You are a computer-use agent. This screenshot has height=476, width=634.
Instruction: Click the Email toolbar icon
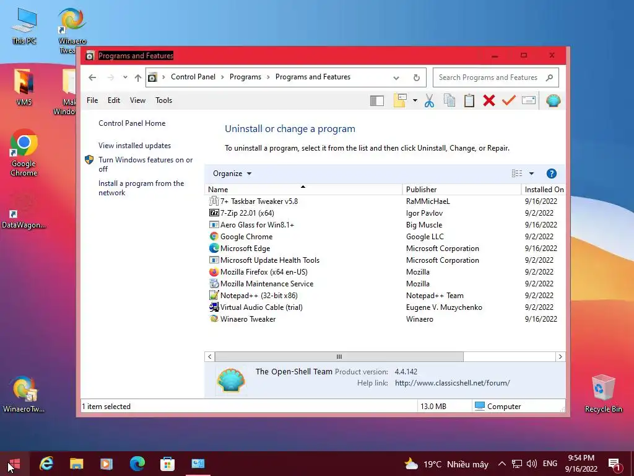coord(529,100)
